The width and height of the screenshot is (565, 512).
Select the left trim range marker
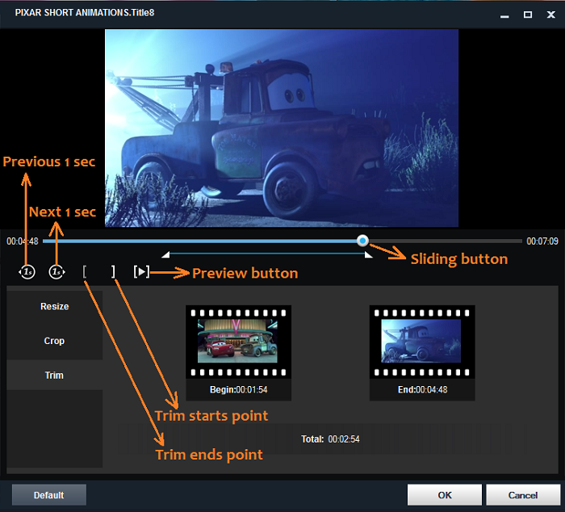coord(165,255)
